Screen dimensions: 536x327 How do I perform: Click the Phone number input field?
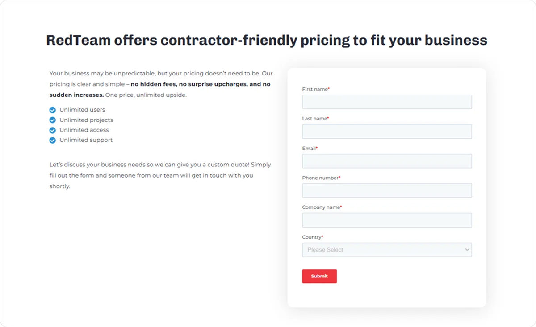click(x=387, y=190)
